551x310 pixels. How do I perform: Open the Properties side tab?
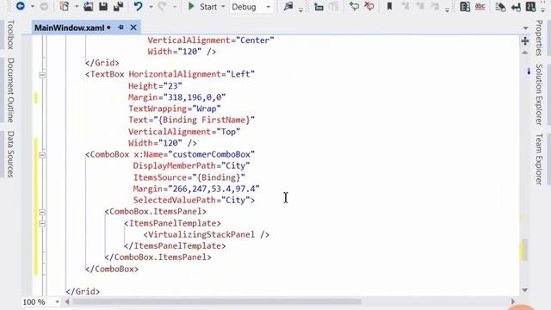pyautogui.click(x=539, y=38)
